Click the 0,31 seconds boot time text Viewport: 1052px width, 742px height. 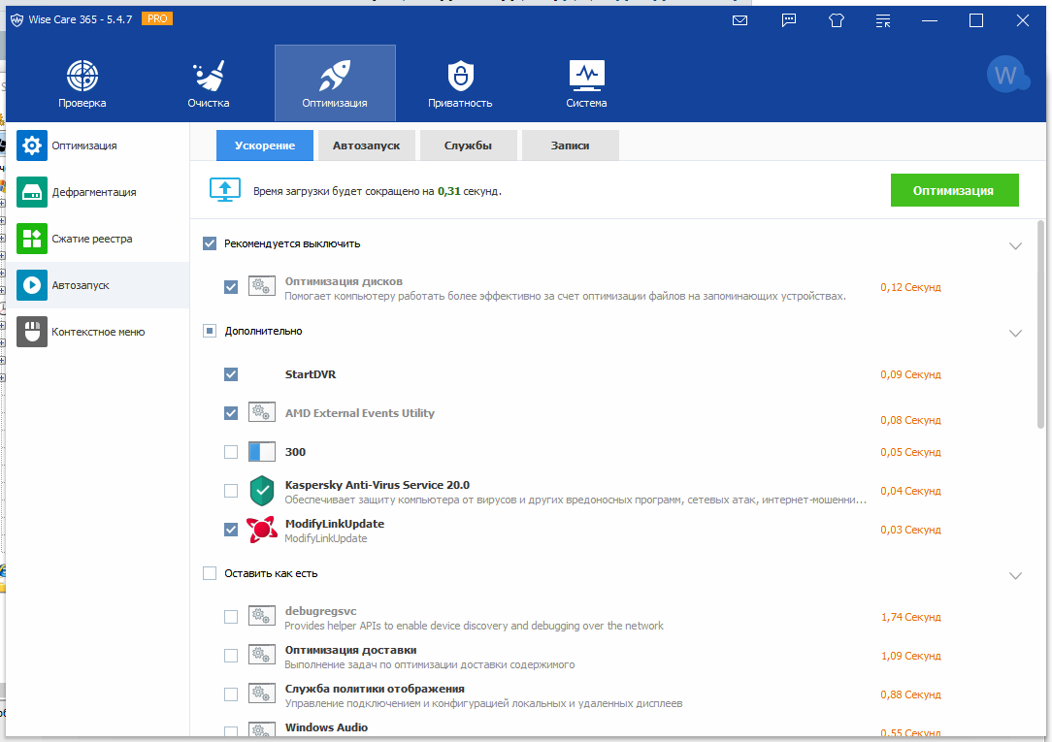point(378,191)
